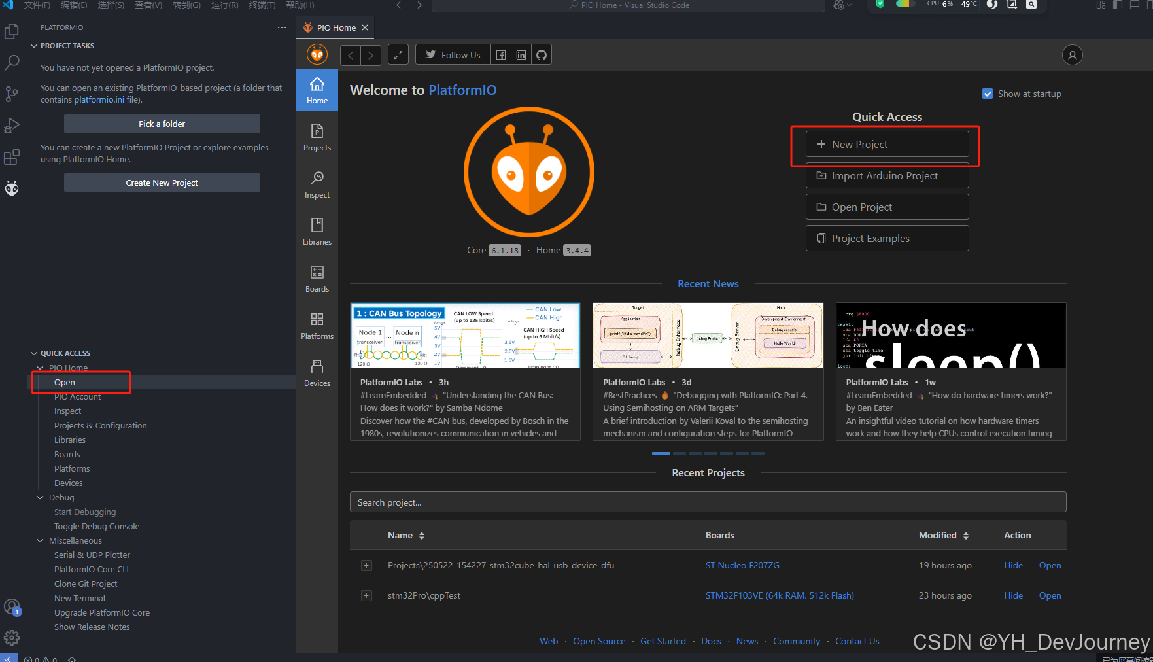The height and width of the screenshot is (662, 1153).
Task: Click Pick a folder button
Action: [x=162, y=124]
